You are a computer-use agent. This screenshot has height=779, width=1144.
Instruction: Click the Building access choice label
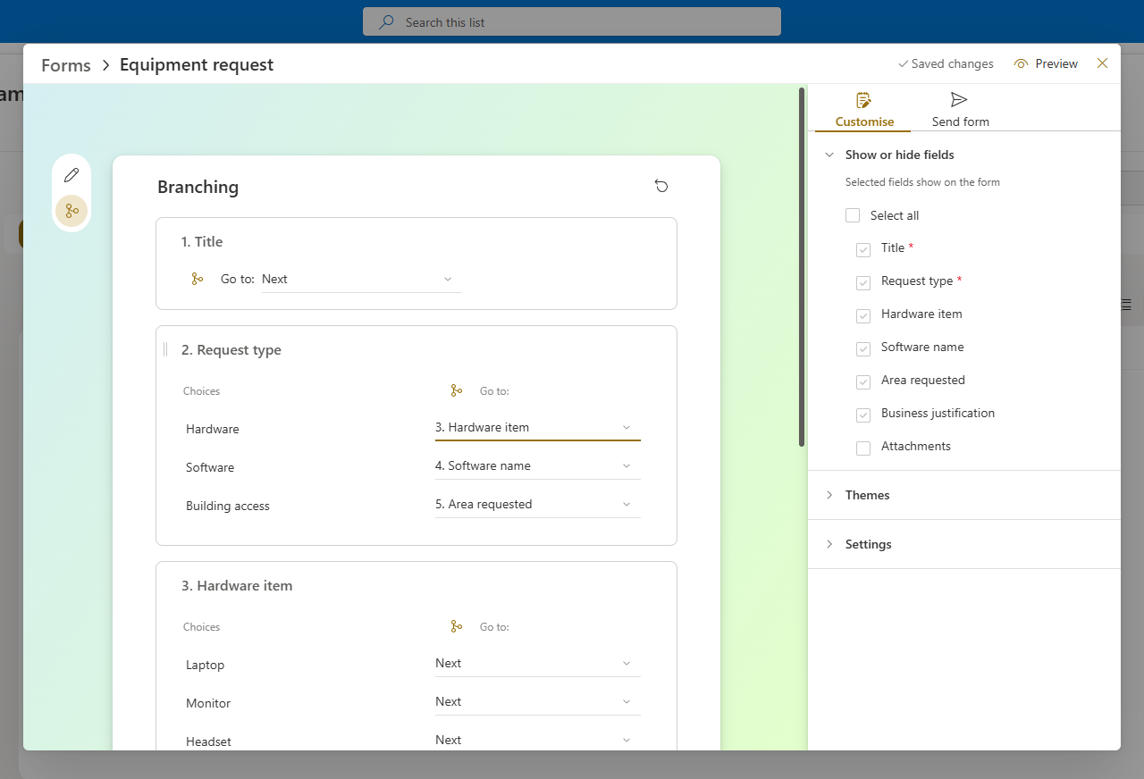(x=228, y=506)
